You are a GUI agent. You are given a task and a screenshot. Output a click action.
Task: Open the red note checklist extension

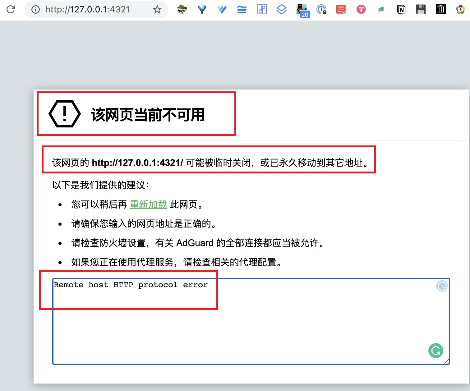coord(341,10)
